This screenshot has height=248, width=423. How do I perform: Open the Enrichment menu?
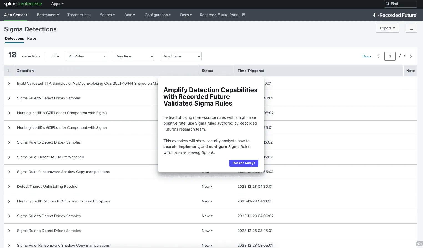coord(48,15)
